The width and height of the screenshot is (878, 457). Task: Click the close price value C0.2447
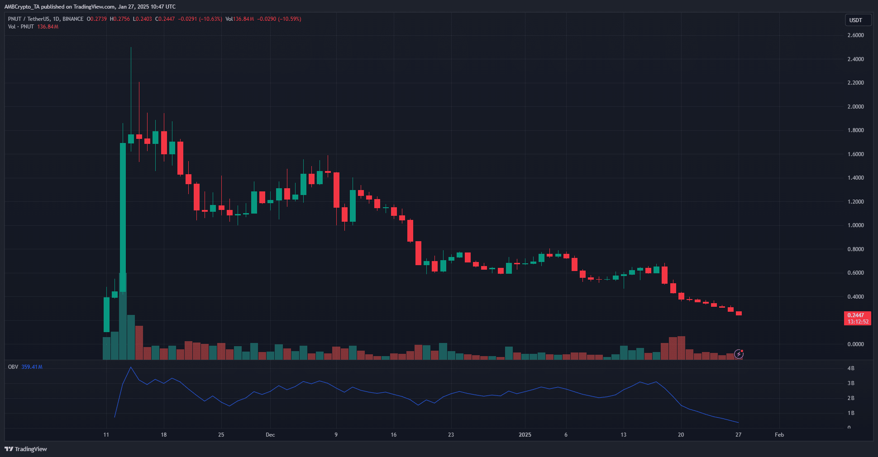[165, 19]
